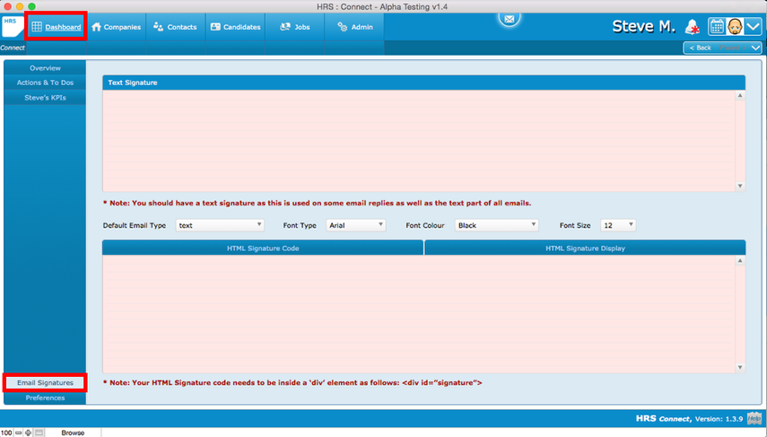Select Actions & To Dos in sidebar

45,83
